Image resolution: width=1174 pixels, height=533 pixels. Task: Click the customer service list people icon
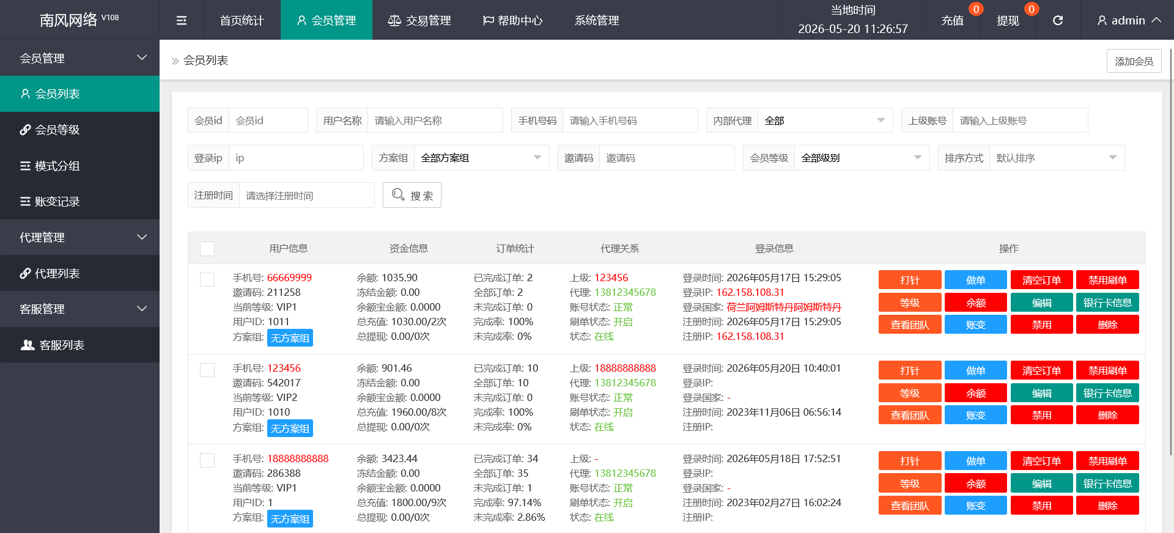click(x=28, y=345)
